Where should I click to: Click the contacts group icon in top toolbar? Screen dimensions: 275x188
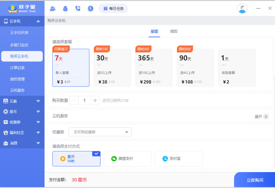(53, 8)
